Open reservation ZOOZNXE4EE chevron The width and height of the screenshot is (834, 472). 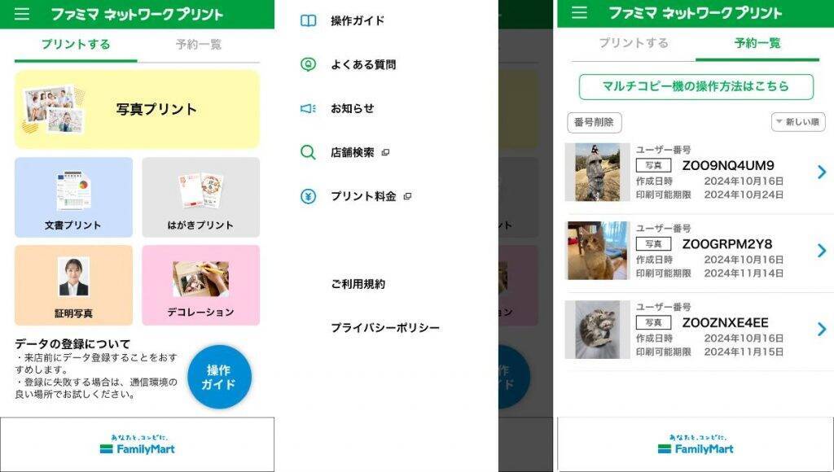[x=822, y=329]
